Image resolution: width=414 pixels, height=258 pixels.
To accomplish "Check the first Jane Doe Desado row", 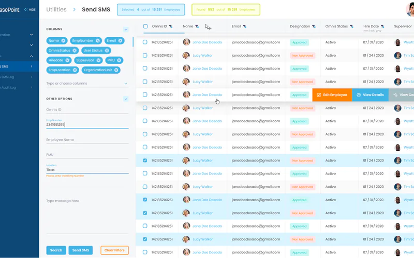I will click(x=145, y=42).
